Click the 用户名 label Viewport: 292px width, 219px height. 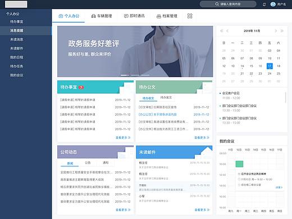coord(281,4)
